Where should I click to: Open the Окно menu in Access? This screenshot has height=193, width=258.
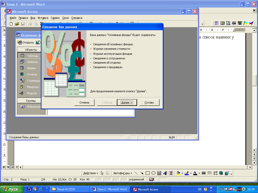[x=66, y=18]
